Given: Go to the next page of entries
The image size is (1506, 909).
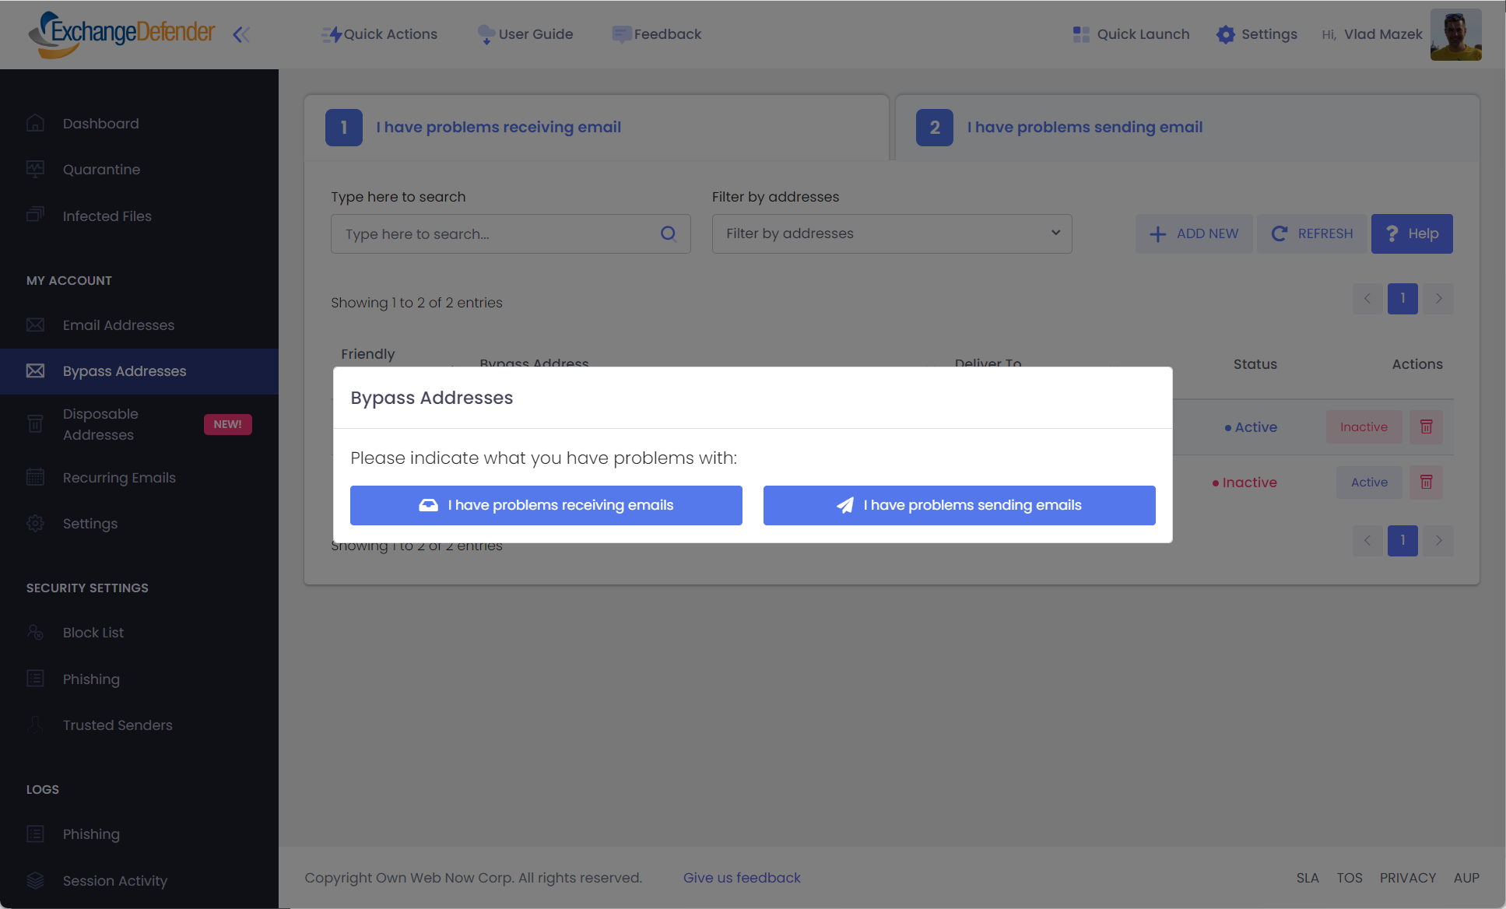Looking at the screenshot, I should click(1439, 299).
